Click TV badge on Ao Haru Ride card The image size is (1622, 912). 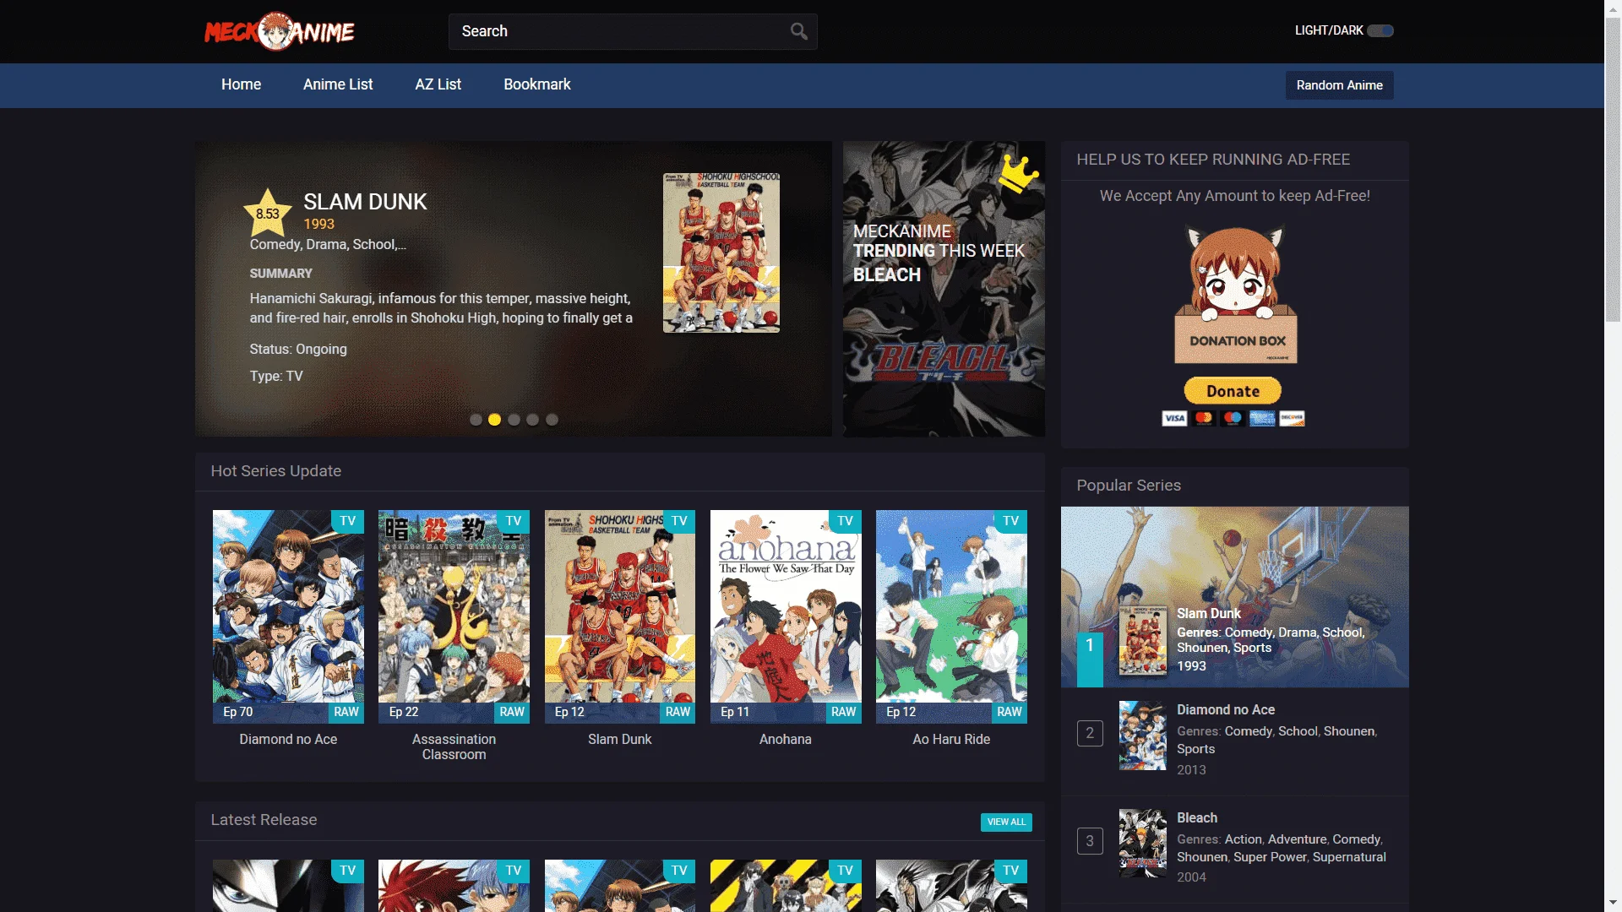coord(1011,521)
